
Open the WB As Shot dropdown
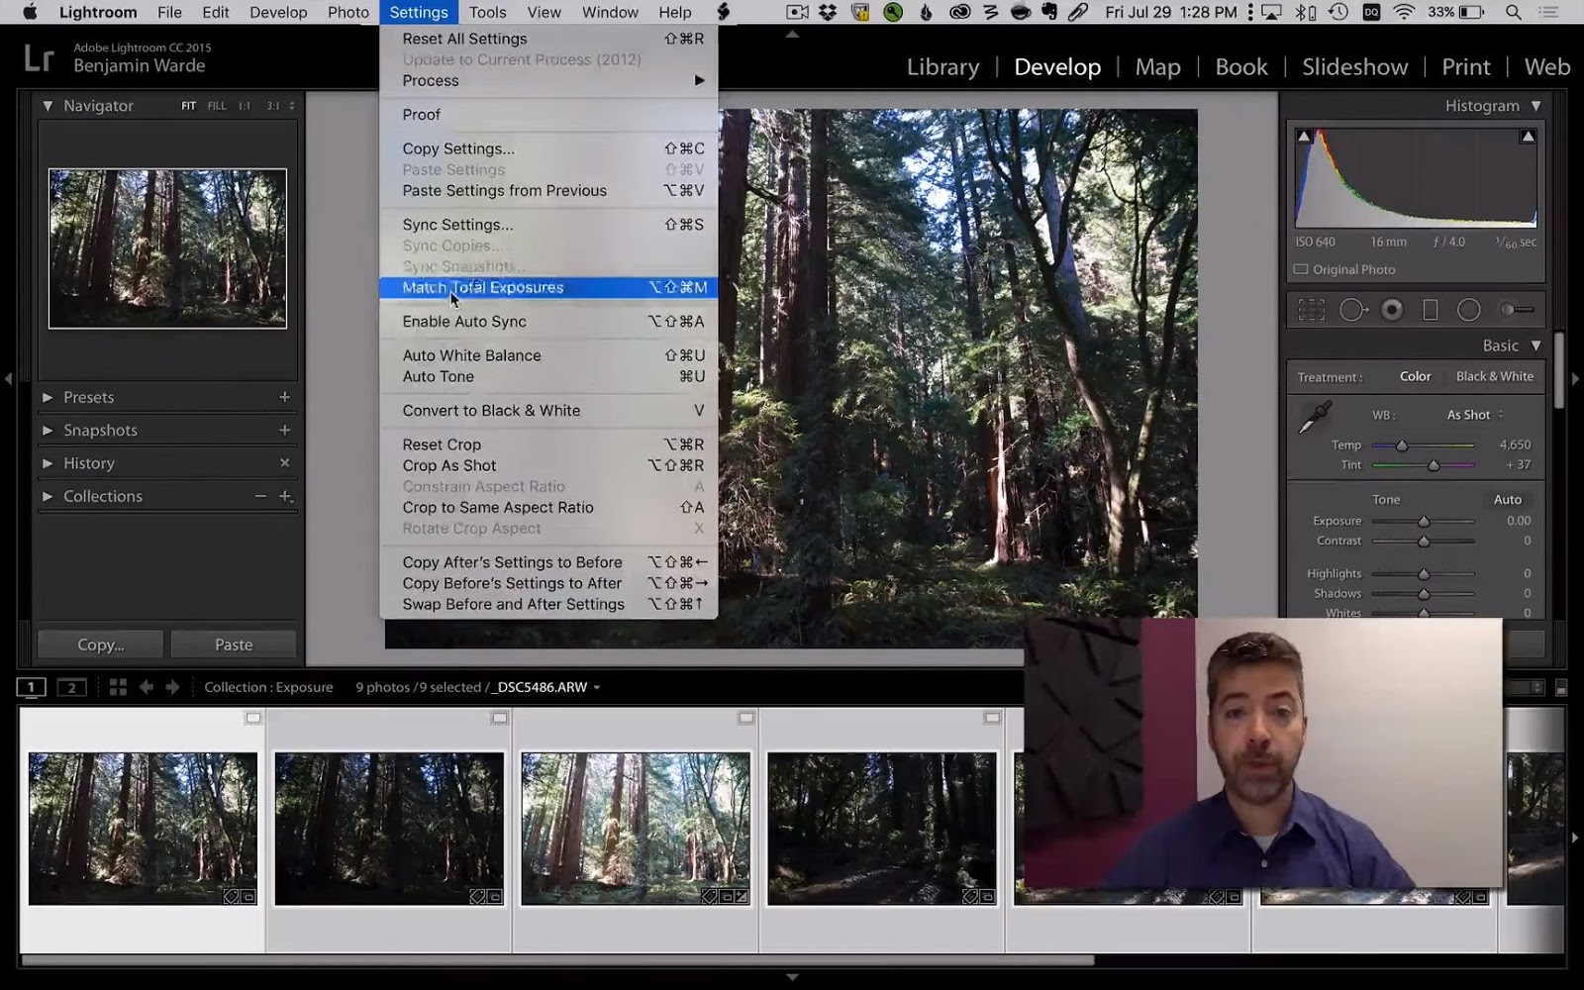coord(1475,415)
